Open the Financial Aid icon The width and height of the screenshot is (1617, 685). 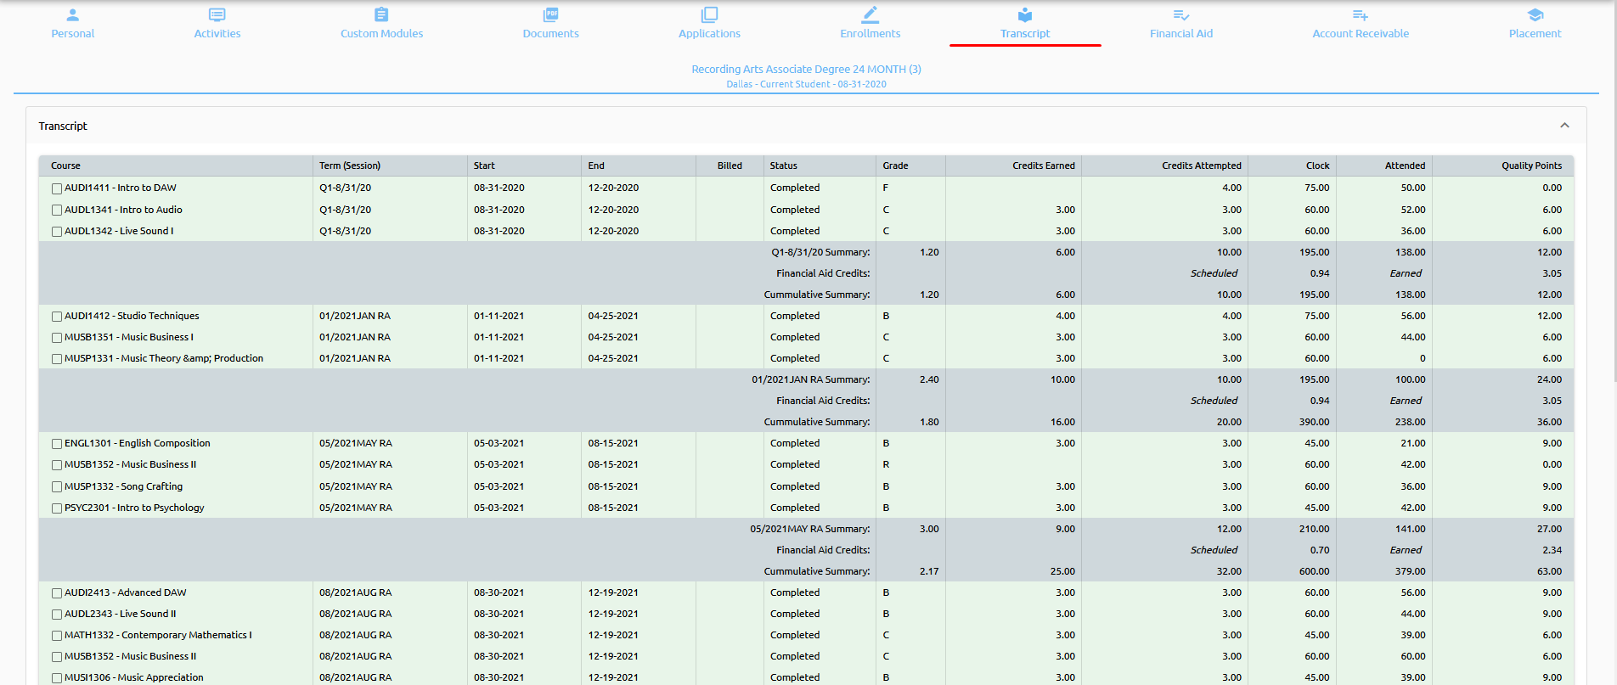coord(1180,15)
